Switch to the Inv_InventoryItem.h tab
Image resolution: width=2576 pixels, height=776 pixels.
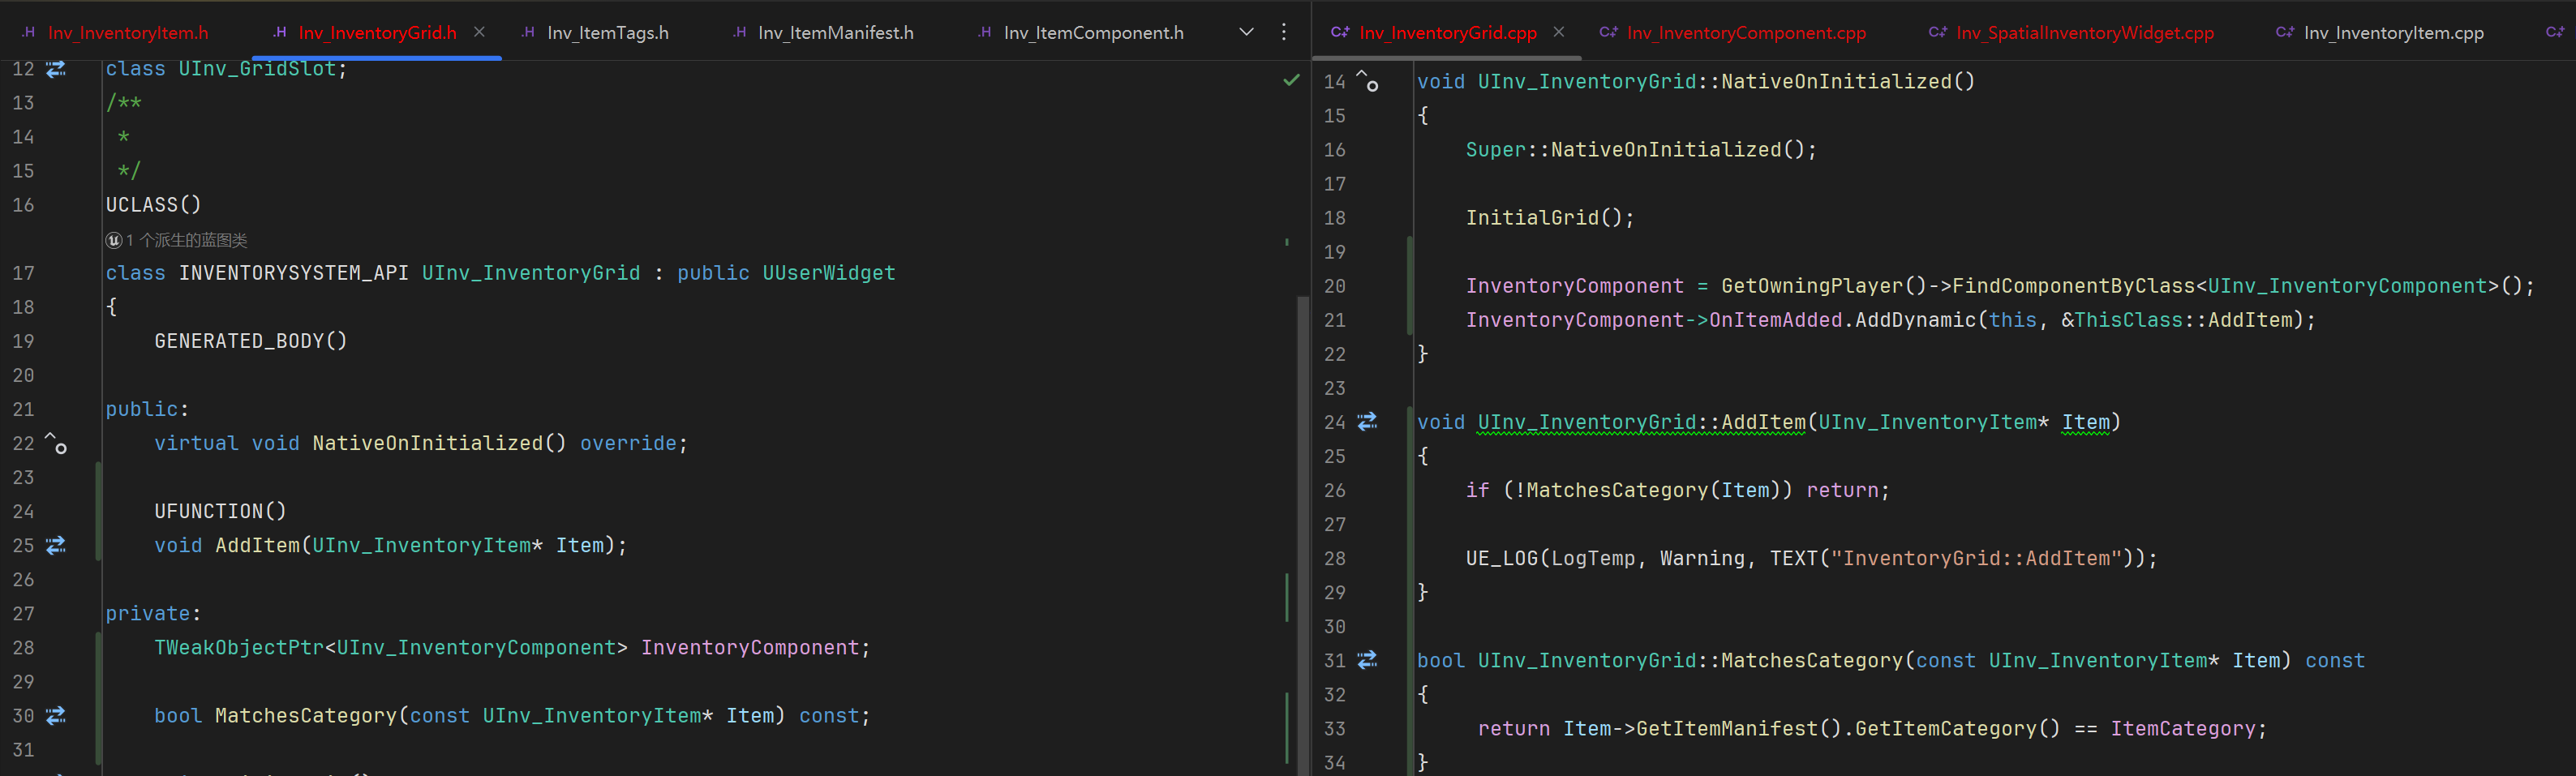[115, 33]
